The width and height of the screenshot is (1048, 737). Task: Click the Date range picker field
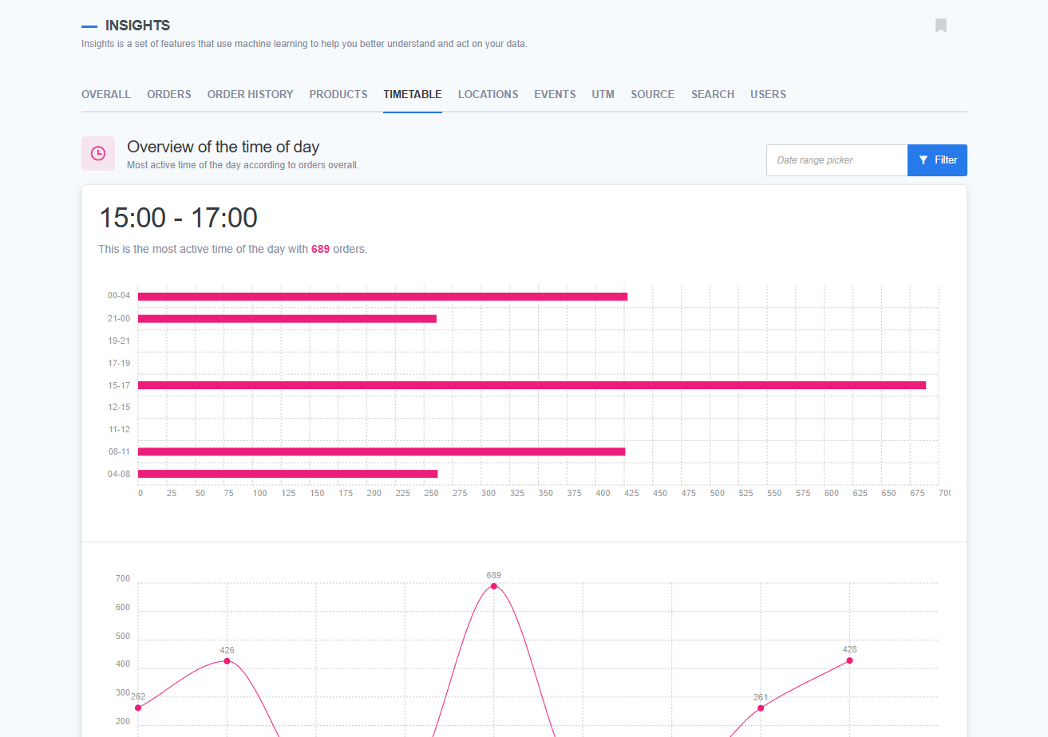(836, 160)
